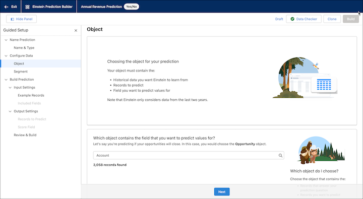Click the Hide Panel button text
363x199 pixels.
coord(24,19)
